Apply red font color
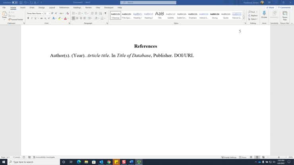The width and height of the screenshot is (294, 165). click(x=66, y=18)
